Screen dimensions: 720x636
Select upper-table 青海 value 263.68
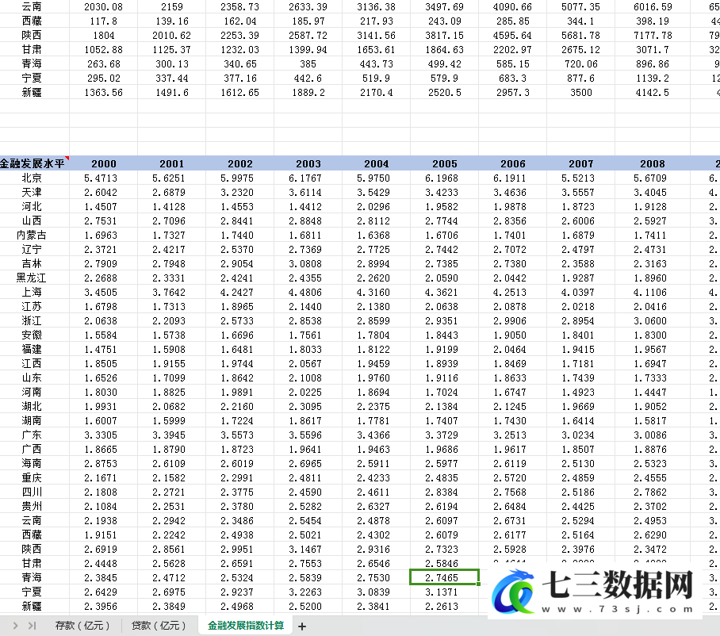pos(103,63)
